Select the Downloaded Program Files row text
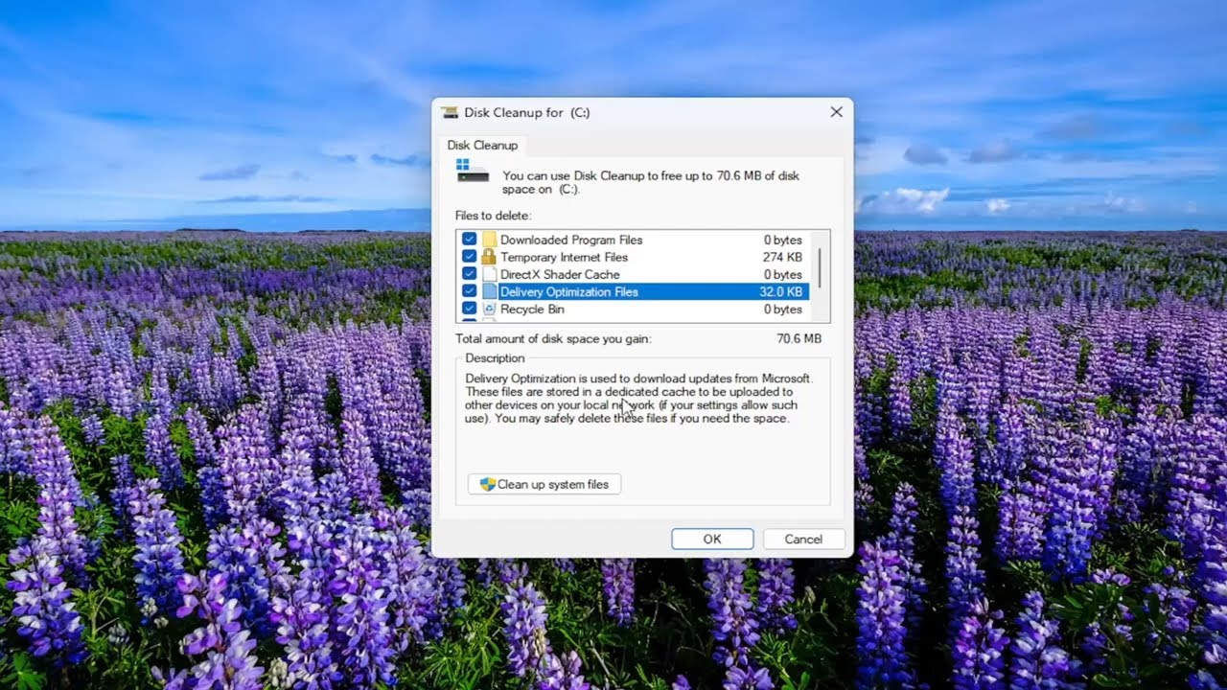This screenshot has height=690, width=1227. pyautogui.click(x=571, y=240)
